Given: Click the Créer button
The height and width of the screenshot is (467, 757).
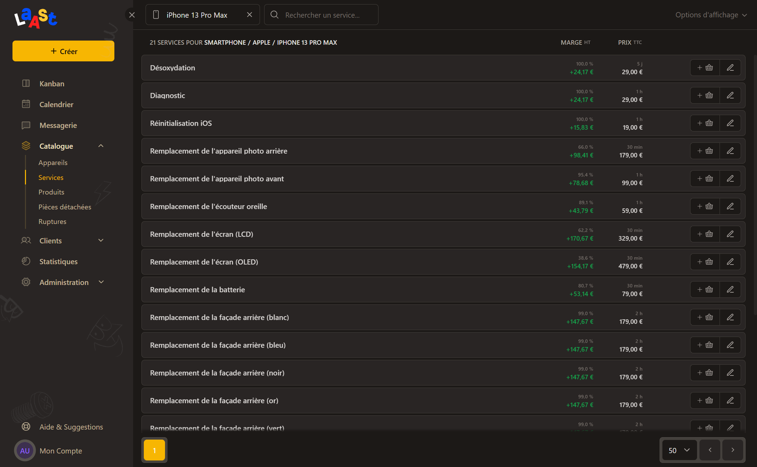Looking at the screenshot, I should (63, 51).
